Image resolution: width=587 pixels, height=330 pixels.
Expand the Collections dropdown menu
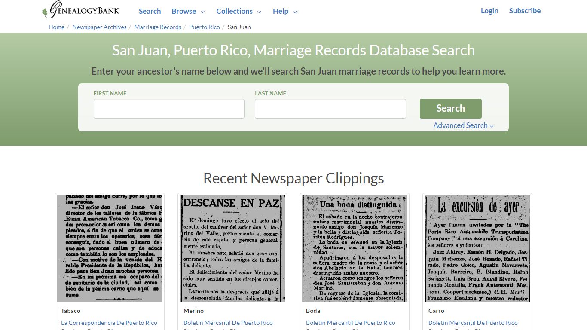pyautogui.click(x=239, y=11)
